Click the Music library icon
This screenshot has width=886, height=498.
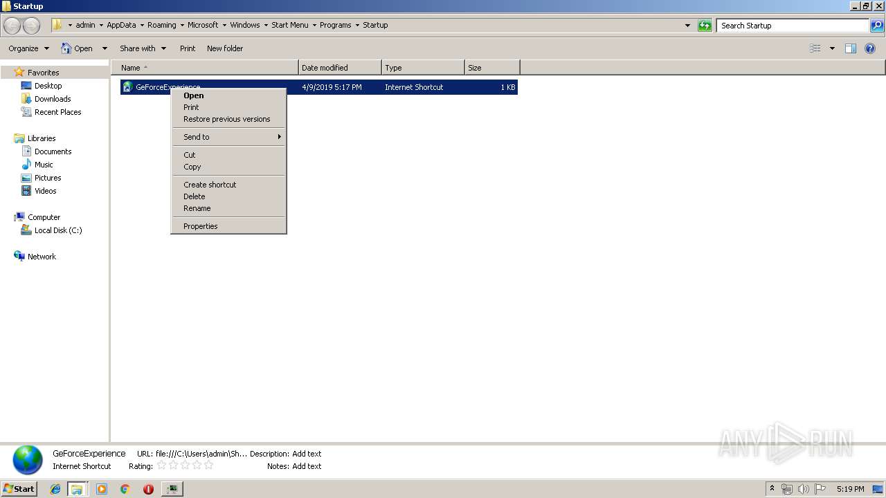[26, 165]
